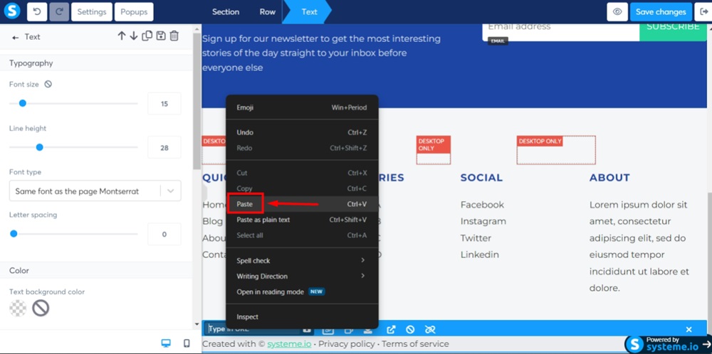Image resolution: width=712 pixels, height=354 pixels.
Task: Click the Facebook text under SOCIAL
Action: 482,205
